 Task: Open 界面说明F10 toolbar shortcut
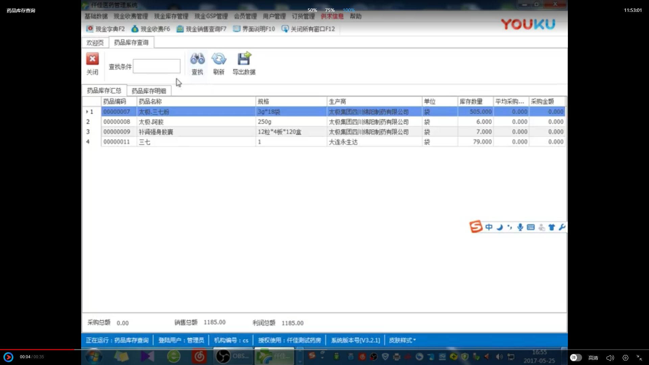pos(254,29)
